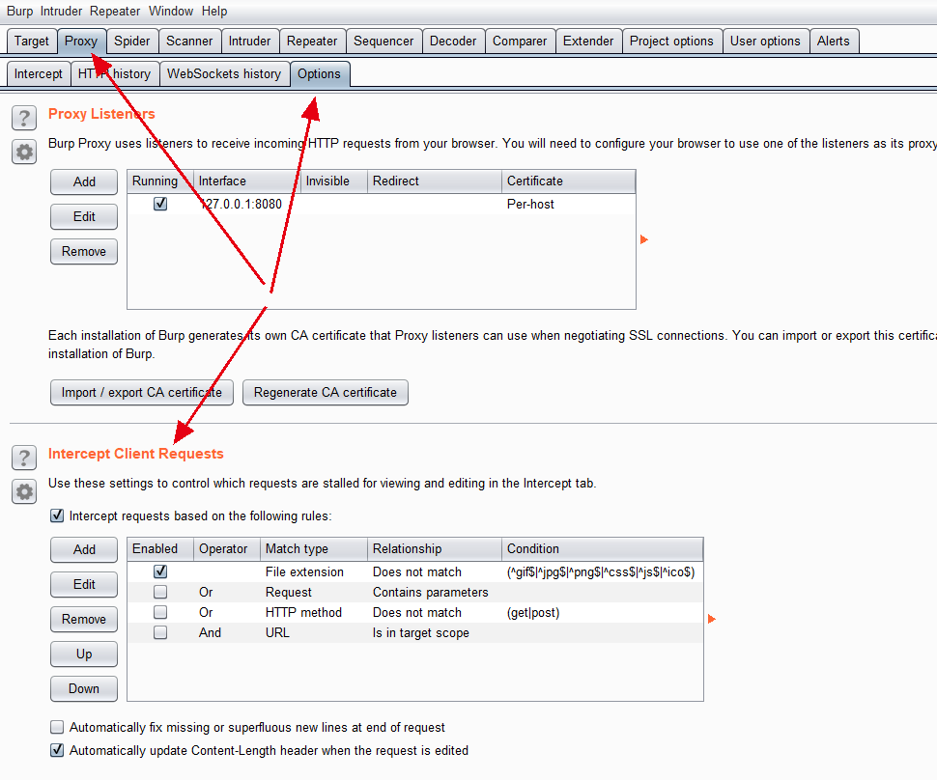Select the Match type column header
937x780 pixels.
tap(314, 549)
